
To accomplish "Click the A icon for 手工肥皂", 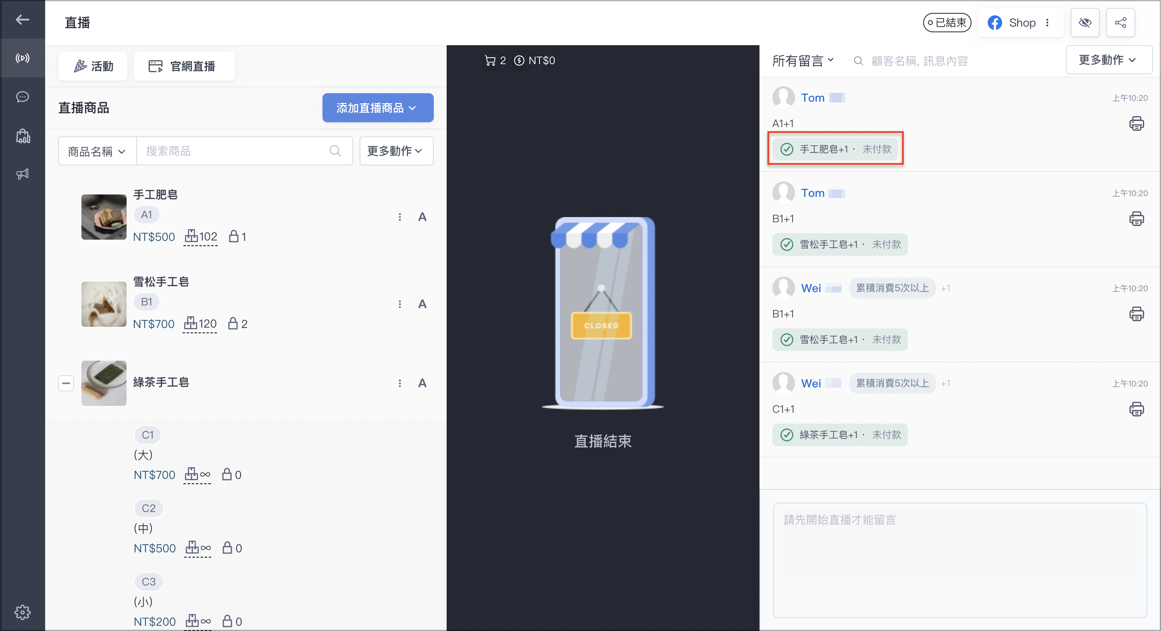I will tap(422, 217).
